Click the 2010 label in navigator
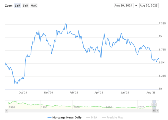The image size is (168, 120). [x=109, y=107]
